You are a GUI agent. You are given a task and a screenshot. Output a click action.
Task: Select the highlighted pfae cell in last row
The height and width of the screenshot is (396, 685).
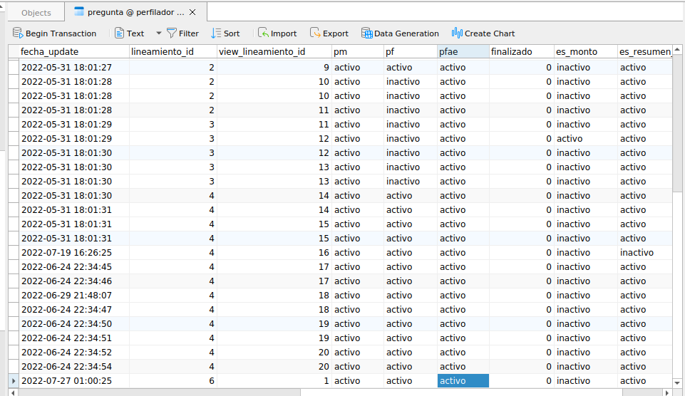tap(463, 381)
